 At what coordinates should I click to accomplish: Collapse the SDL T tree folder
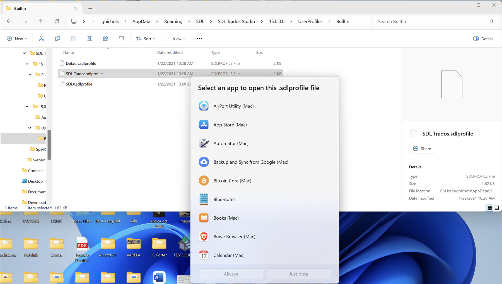coord(24,53)
